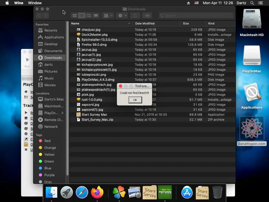This screenshot has width=269, height=202.
Task: Click the Edit Tags button in Finder toolbar
Action: [x=147, y=16]
